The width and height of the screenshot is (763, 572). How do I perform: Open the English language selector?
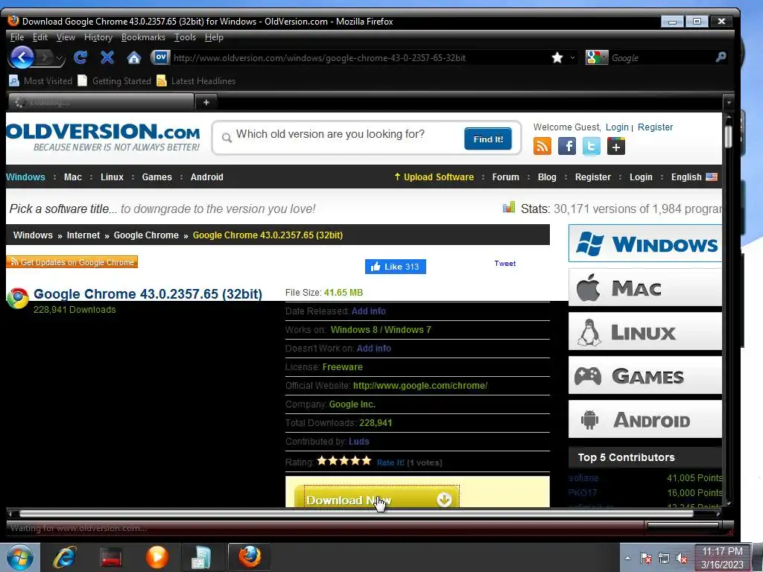click(694, 177)
